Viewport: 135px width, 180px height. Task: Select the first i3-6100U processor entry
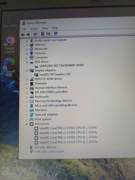tap(68, 128)
